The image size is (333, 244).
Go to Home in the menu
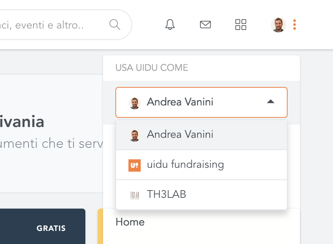[x=130, y=222]
